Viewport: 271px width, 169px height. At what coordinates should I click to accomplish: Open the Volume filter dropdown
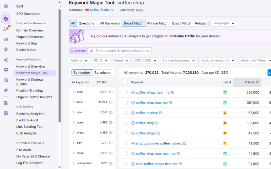(x=79, y=61)
